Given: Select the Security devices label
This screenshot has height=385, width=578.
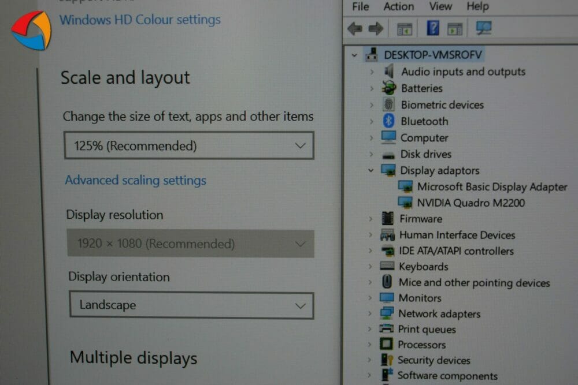Looking at the screenshot, I should [x=434, y=360].
